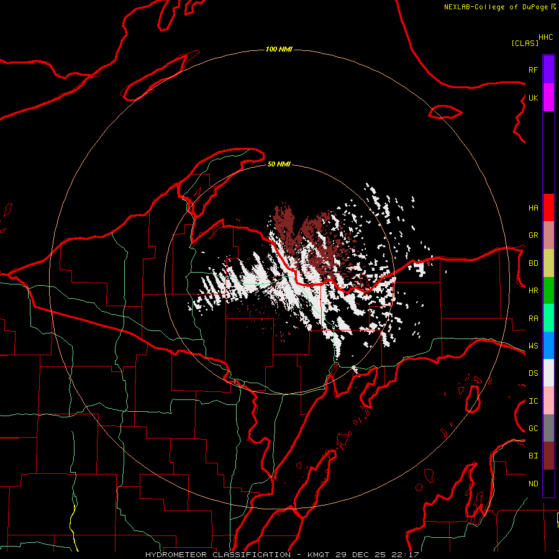
Task: Click the WS legend label
Action: click(x=533, y=346)
